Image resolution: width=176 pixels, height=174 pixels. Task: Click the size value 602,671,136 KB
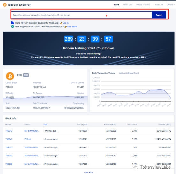pos(13,108)
